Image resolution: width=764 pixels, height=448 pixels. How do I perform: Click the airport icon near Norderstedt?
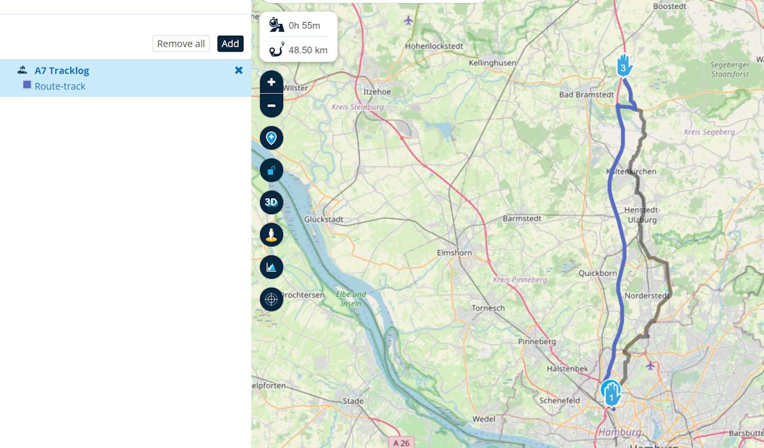click(650, 365)
